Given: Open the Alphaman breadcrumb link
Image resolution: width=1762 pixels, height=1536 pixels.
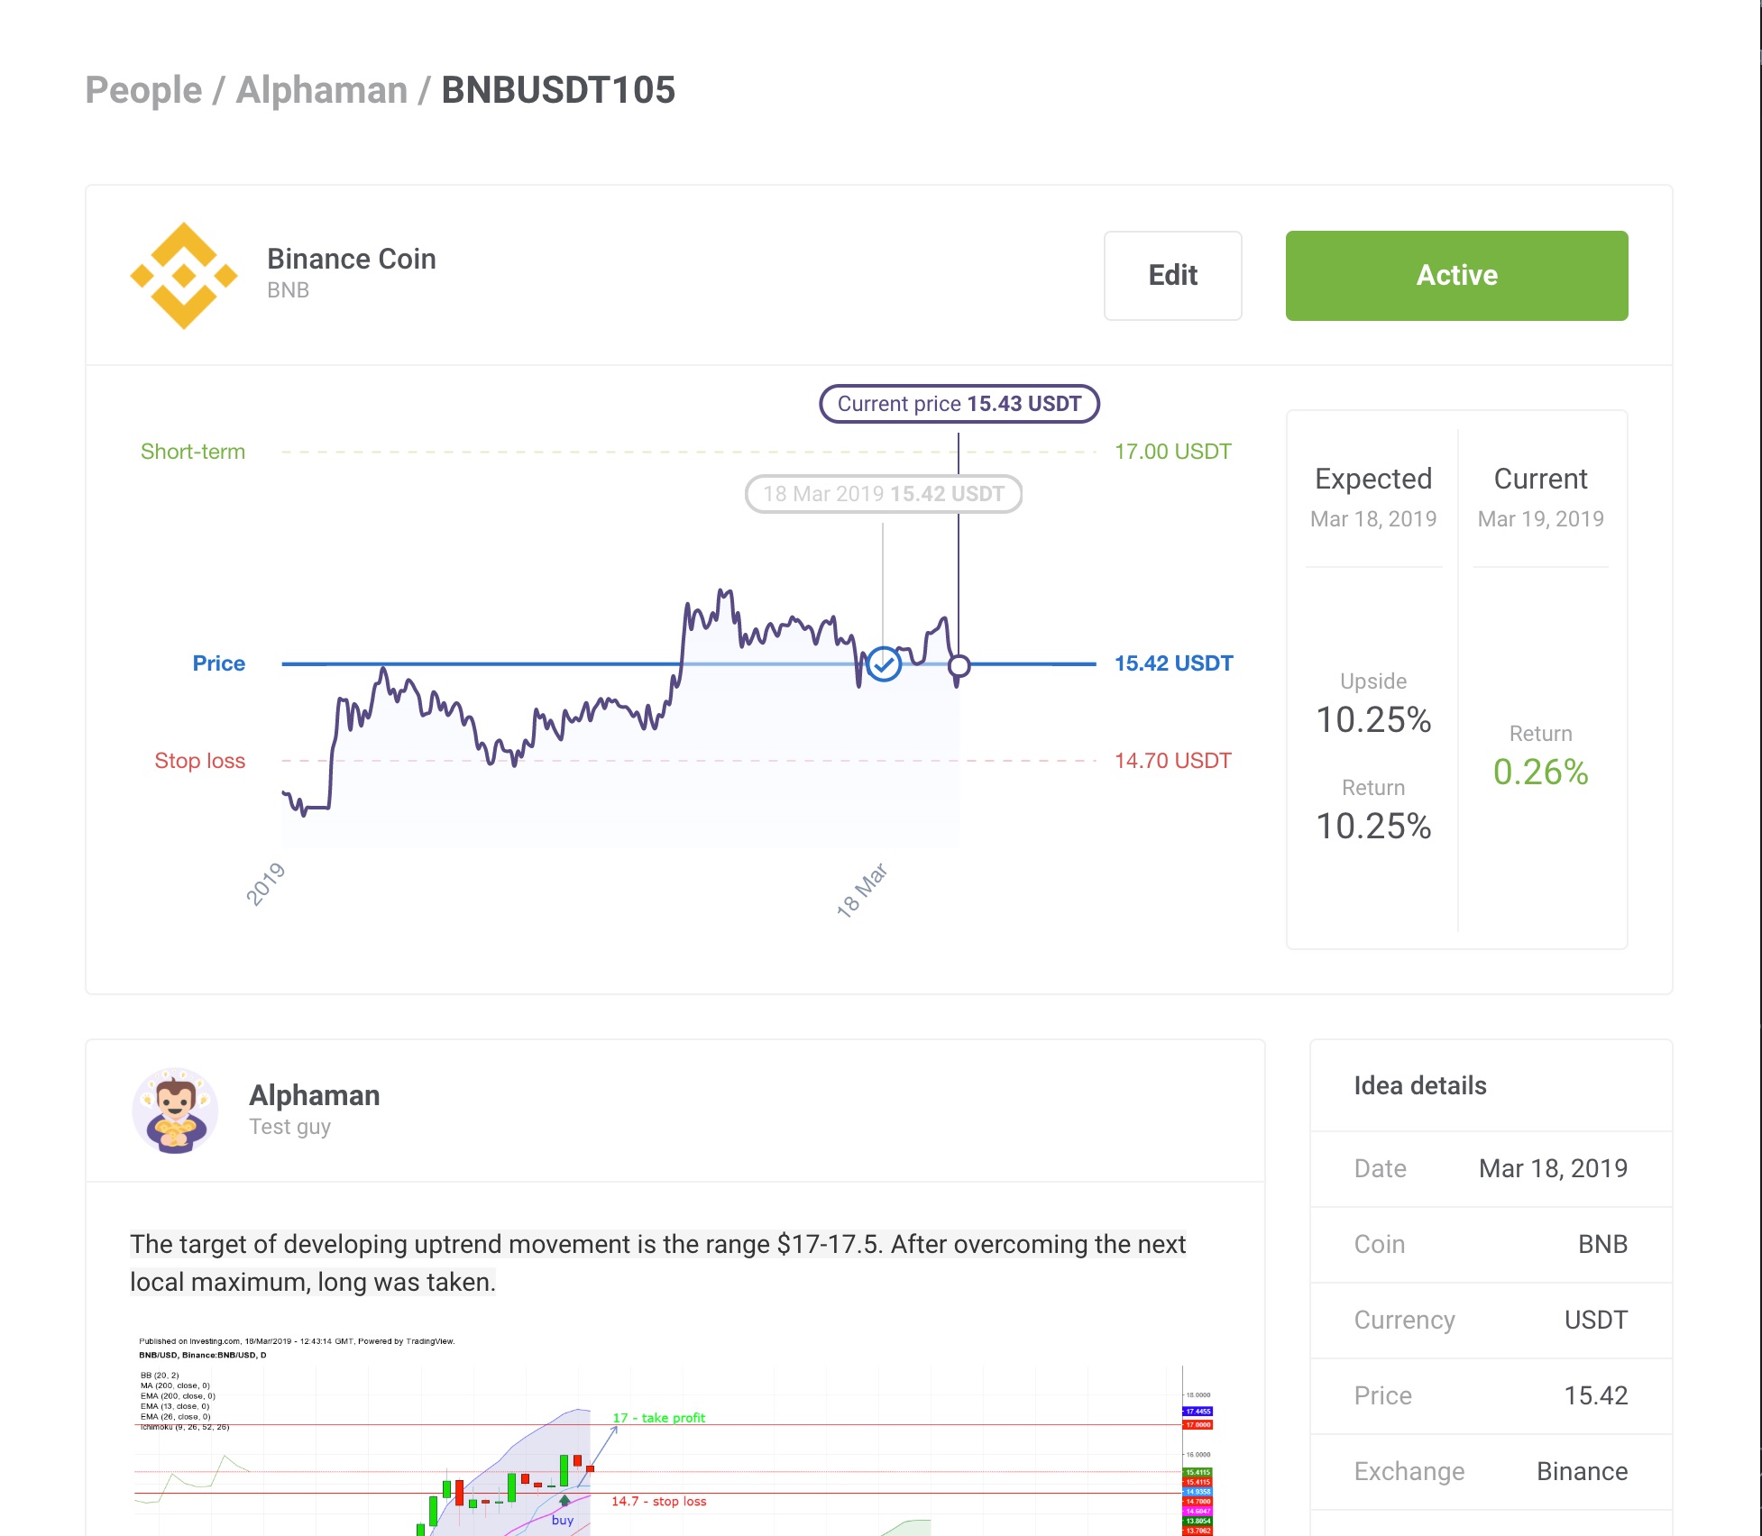Looking at the screenshot, I should [x=322, y=90].
